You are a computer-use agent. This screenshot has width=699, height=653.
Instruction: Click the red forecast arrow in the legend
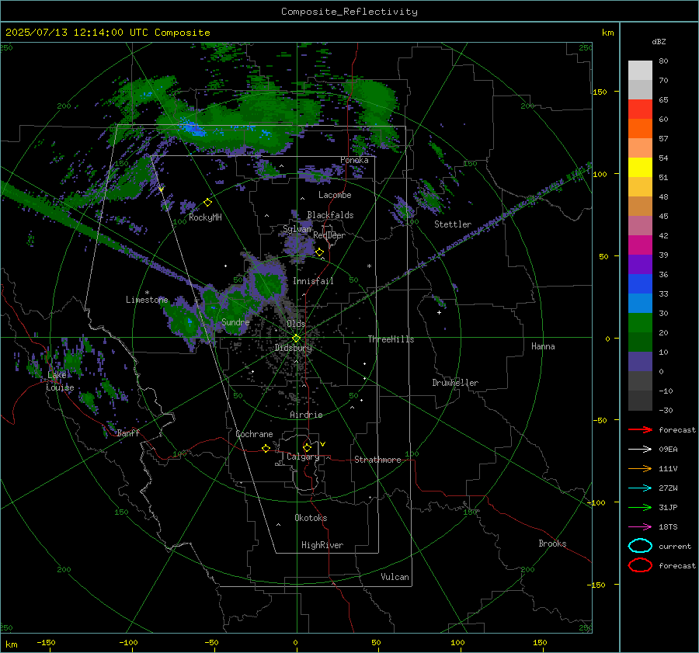[x=640, y=429]
